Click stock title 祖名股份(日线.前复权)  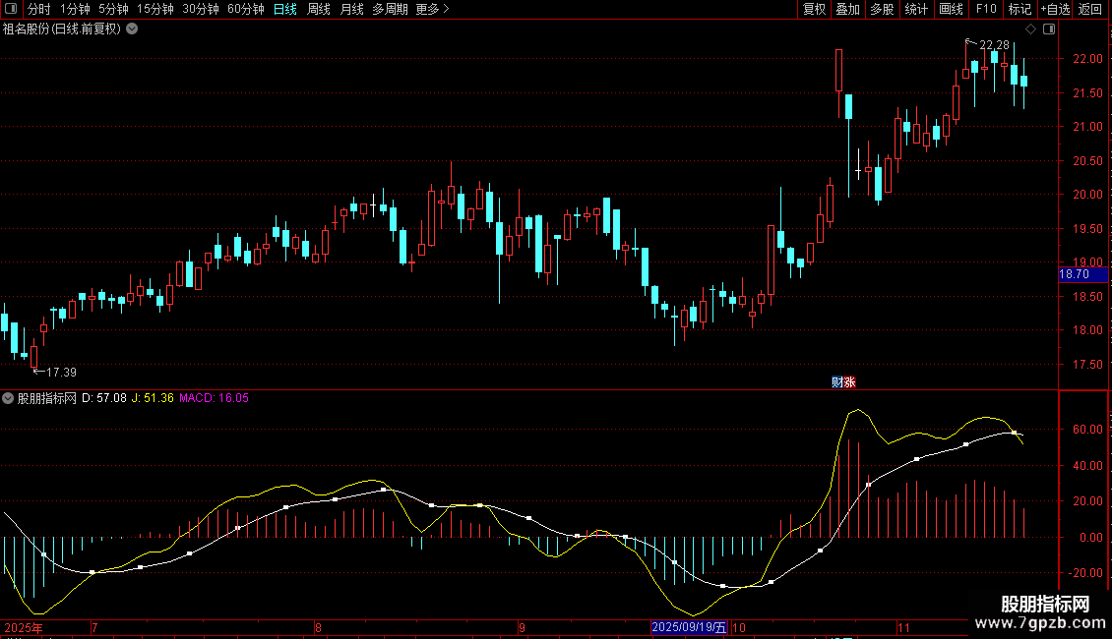pyautogui.click(x=62, y=29)
